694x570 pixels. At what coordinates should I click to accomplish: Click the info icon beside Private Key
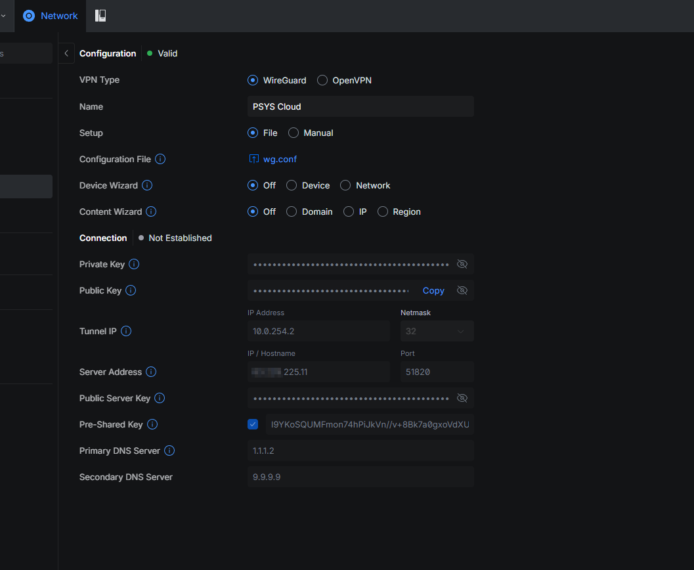pos(134,264)
